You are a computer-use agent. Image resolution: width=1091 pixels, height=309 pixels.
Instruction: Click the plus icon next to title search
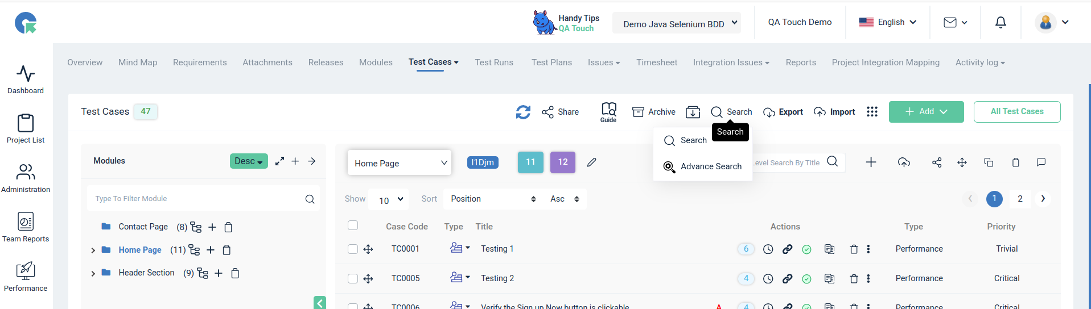tap(871, 162)
